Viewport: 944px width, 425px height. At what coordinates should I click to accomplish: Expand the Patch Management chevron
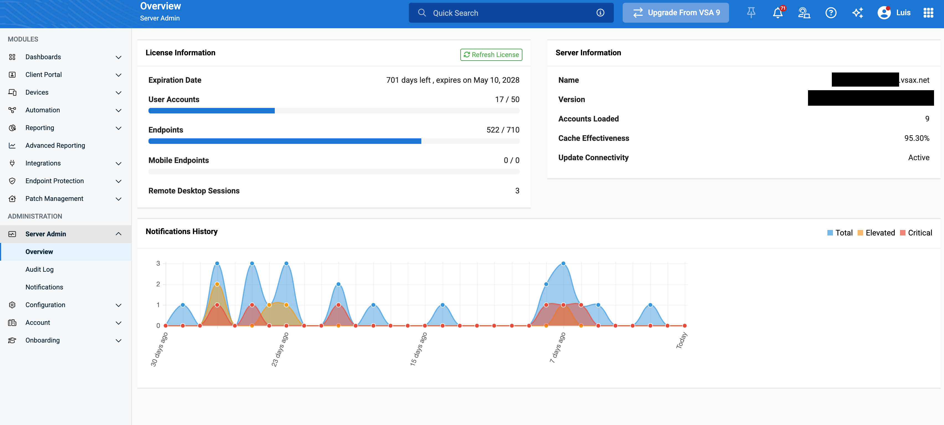[x=118, y=199]
